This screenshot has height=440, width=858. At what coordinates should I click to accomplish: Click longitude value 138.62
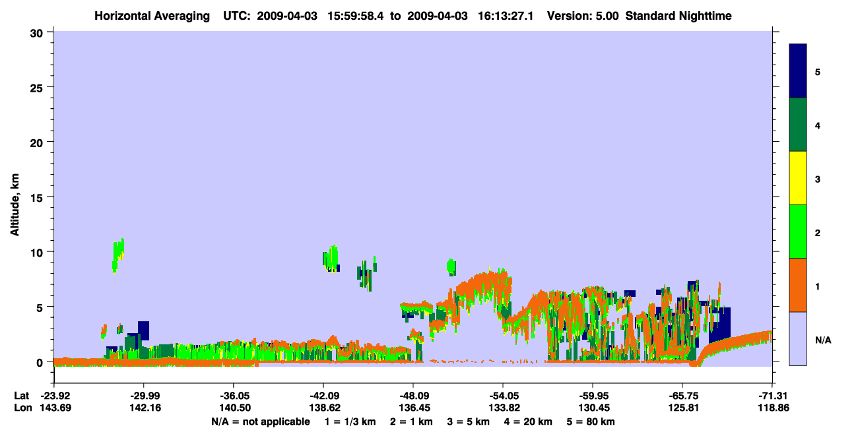(x=323, y=408)
